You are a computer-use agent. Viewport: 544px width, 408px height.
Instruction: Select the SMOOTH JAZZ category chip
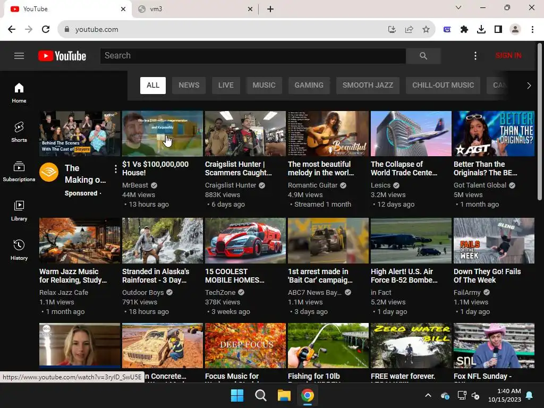[368, 86]
